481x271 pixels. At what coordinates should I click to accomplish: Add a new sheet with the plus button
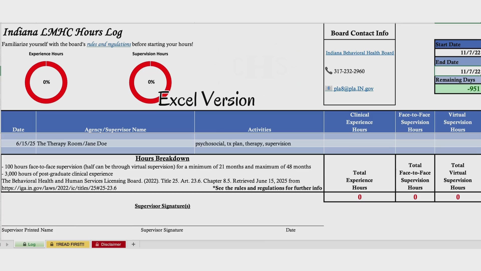pos(133,244)
